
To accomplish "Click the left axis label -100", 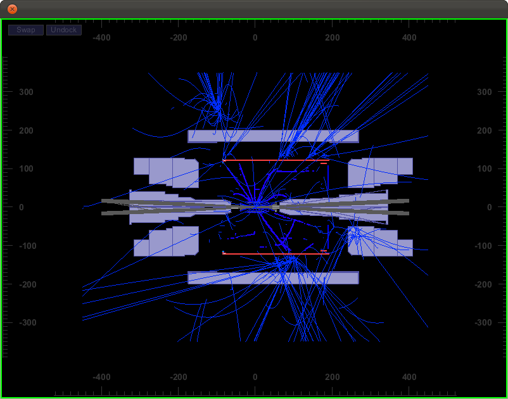I will pos(25,246).
